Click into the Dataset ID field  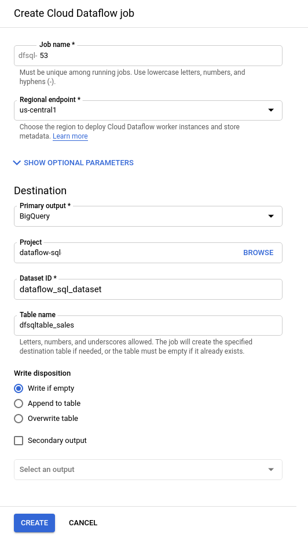coord(148,289)
